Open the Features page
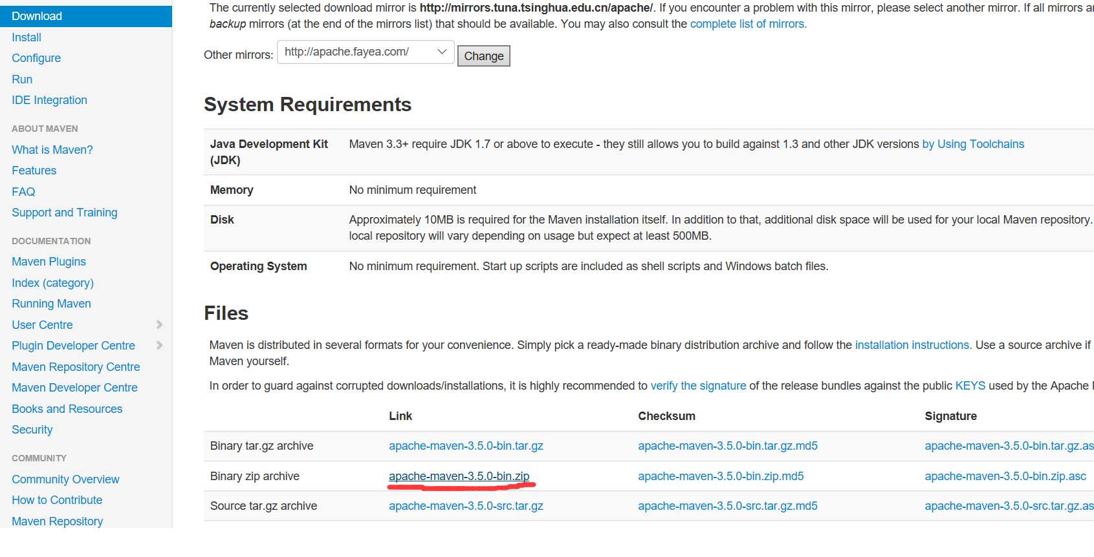The height and width of the screenshot is (557, 1094). point(34,171)
